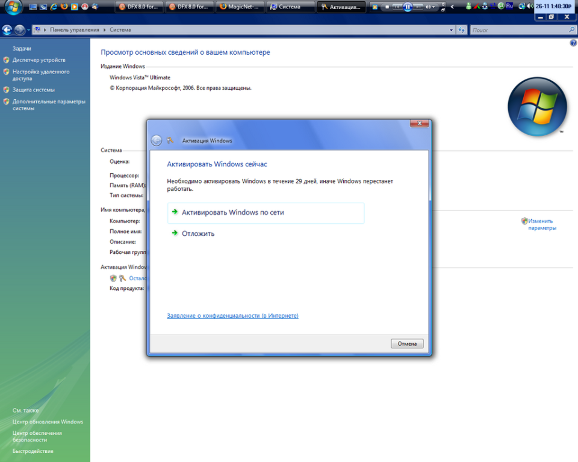Launch Internet Explorer from quick launch
Image resolution: width=578 pixels, height=462 pixels.
click(x=54, y=7)
